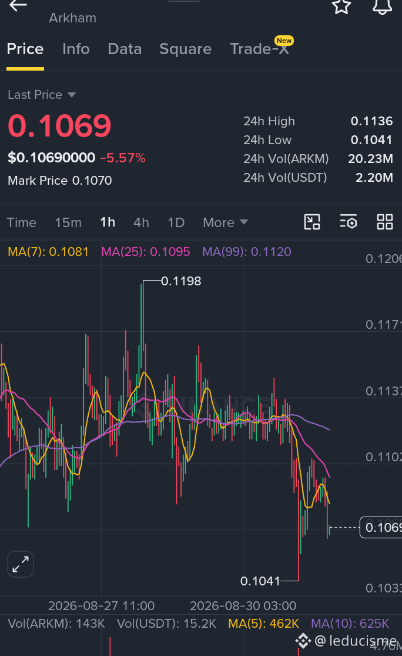Tap the 24h High value 0.1136
Screen dimensions: 402x656
pyautogui.click(x=371, y=121)
